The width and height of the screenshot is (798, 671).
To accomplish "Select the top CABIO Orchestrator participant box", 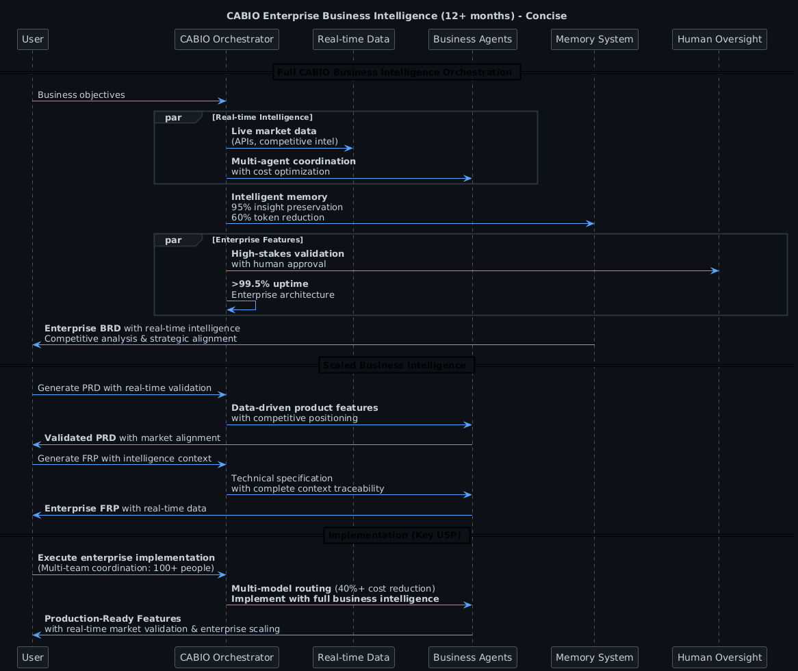I will (227, 39).
